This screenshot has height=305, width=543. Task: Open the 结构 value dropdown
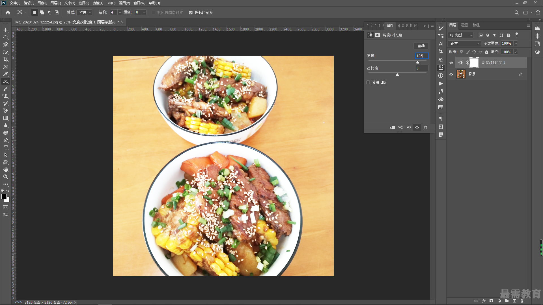(x=119, y=12)
